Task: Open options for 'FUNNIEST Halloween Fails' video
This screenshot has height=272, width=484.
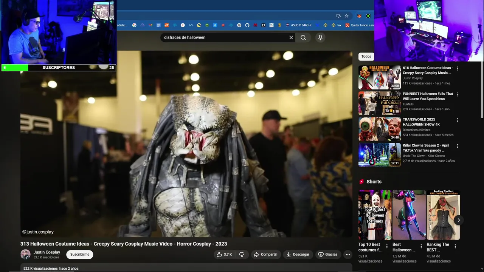Action: click(458, 94)
